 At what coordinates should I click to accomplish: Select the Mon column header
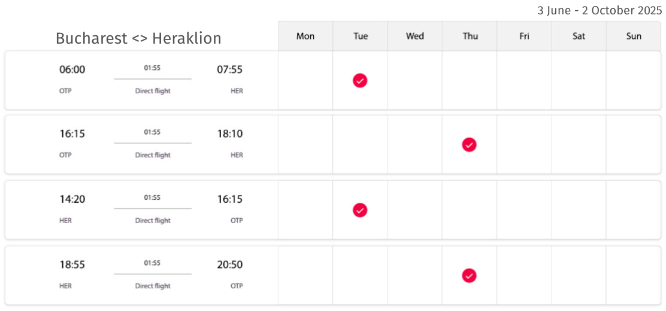pyautogui.click(x=305, y=36)
